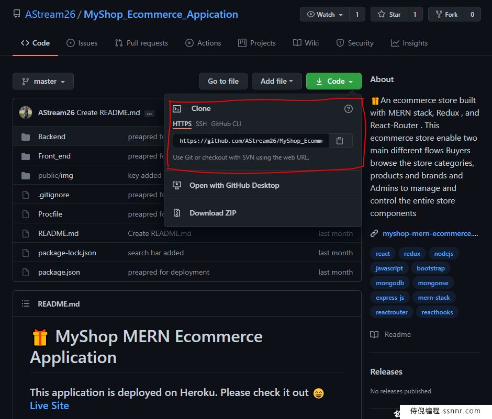This screenshot has width=492, height=419.
Task: Click the package.json file icon
Action: point(26,272)
